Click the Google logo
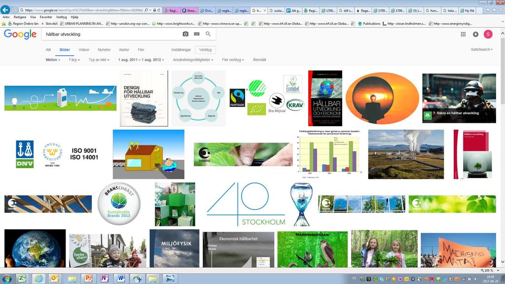Image resolution: width=505 pixels, height=284 pixels. pos(20,34)
